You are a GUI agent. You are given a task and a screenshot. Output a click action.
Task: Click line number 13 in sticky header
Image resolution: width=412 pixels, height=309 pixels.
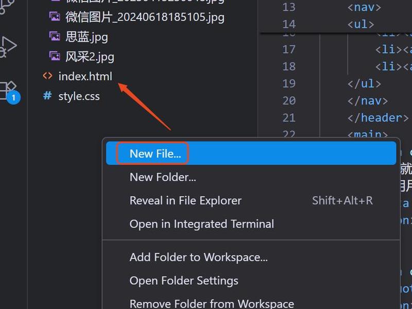pyautogui.click(x=289, y=7)
